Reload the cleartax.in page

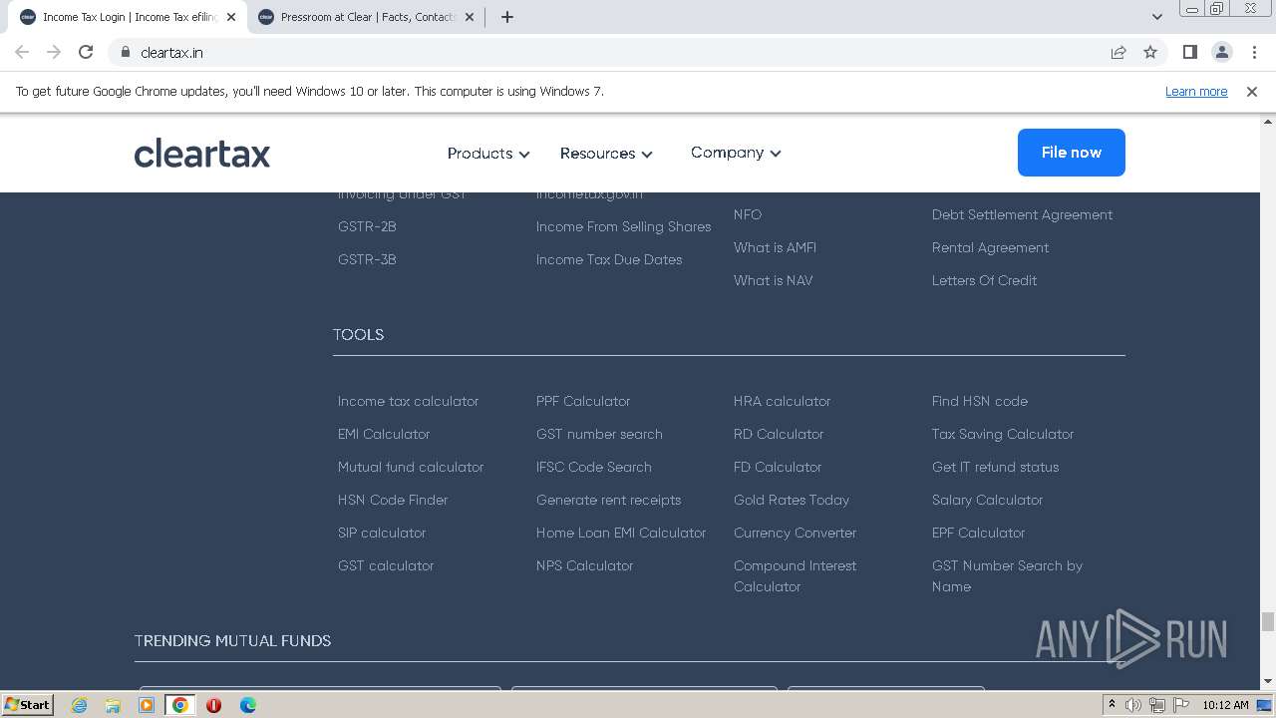coord(86,52)
